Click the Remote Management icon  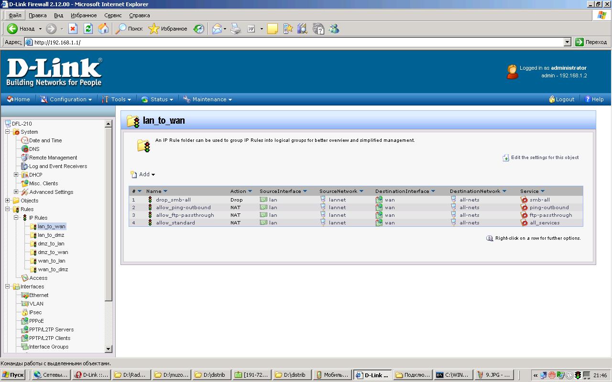25,158
